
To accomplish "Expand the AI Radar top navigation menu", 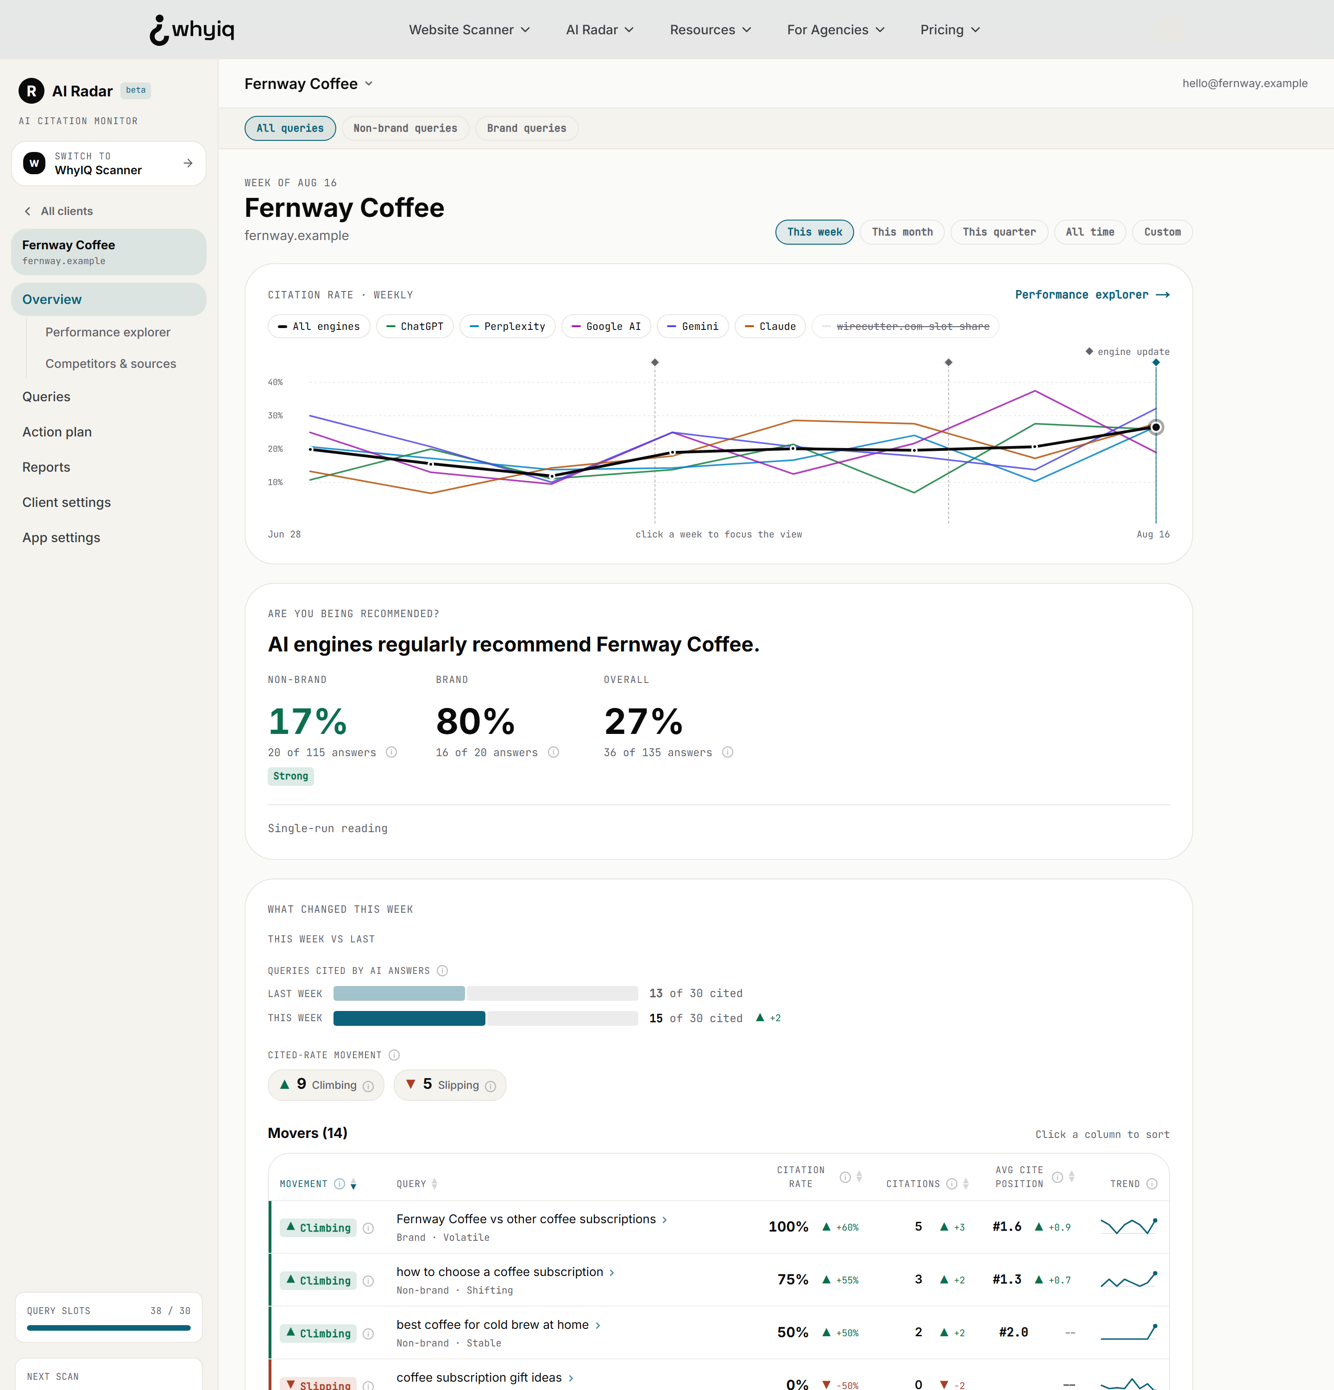I will point(600,30).
